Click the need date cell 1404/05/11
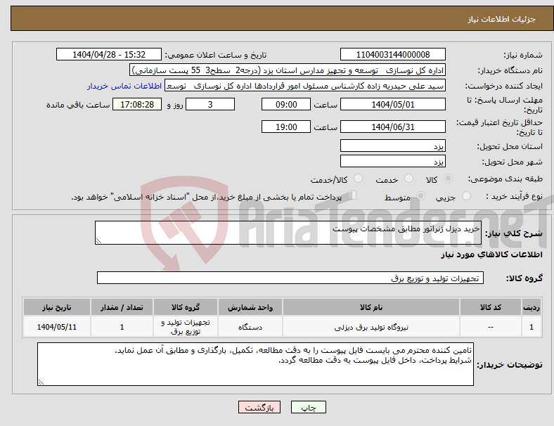Viewport: 554px width, 426px height. pos(57,327)
